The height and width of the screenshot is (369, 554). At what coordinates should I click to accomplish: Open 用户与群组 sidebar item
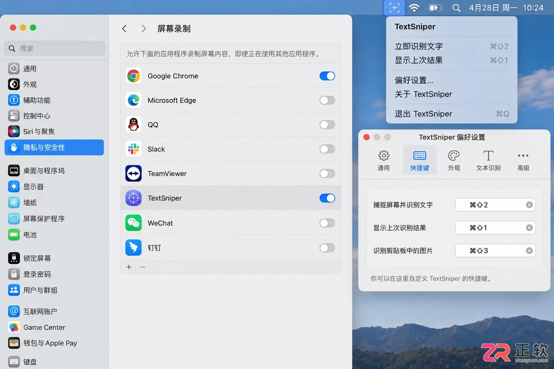54,290
